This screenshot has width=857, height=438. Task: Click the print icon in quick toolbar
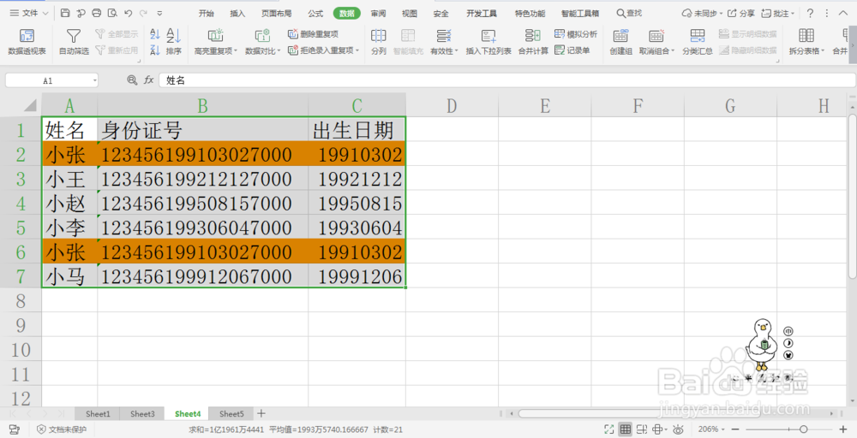(x=97, y=13)
